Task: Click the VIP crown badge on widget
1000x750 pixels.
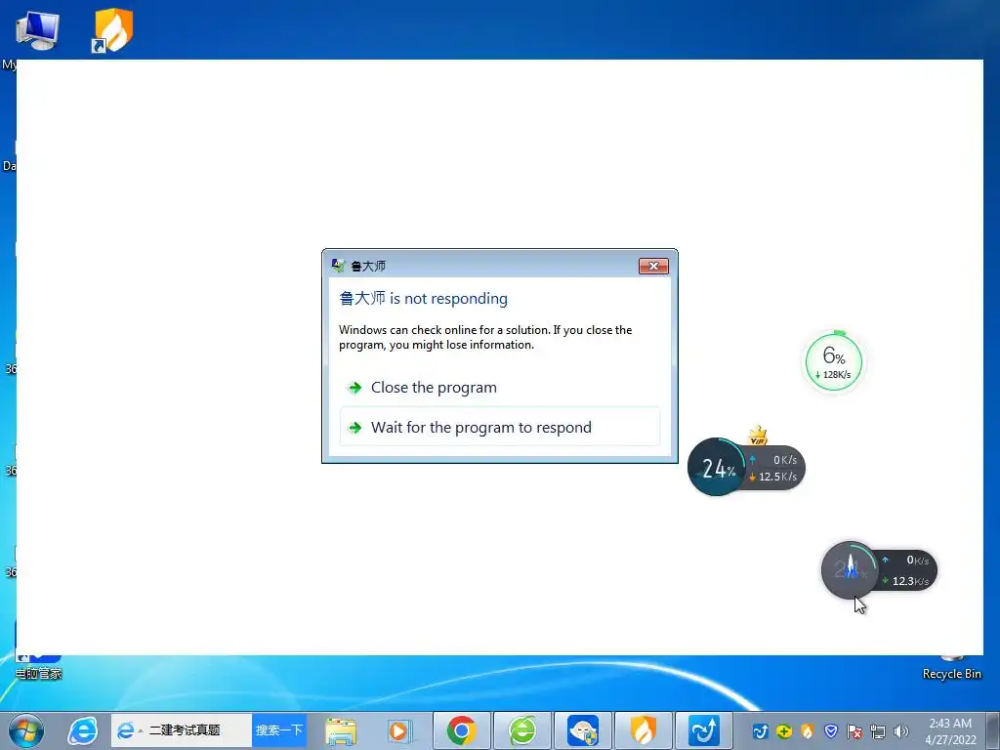Action: (757, 436)
